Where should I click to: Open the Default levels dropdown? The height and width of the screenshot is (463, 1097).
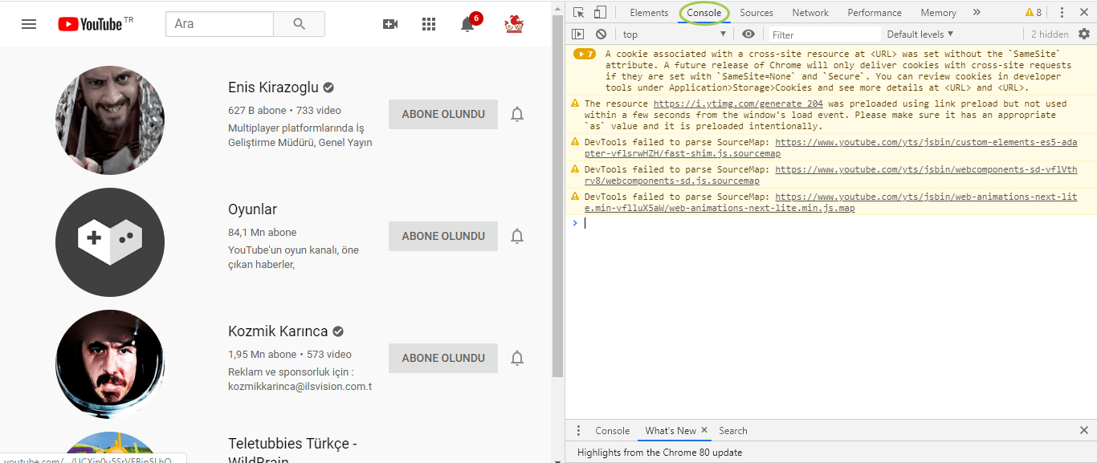coord(920,34)
